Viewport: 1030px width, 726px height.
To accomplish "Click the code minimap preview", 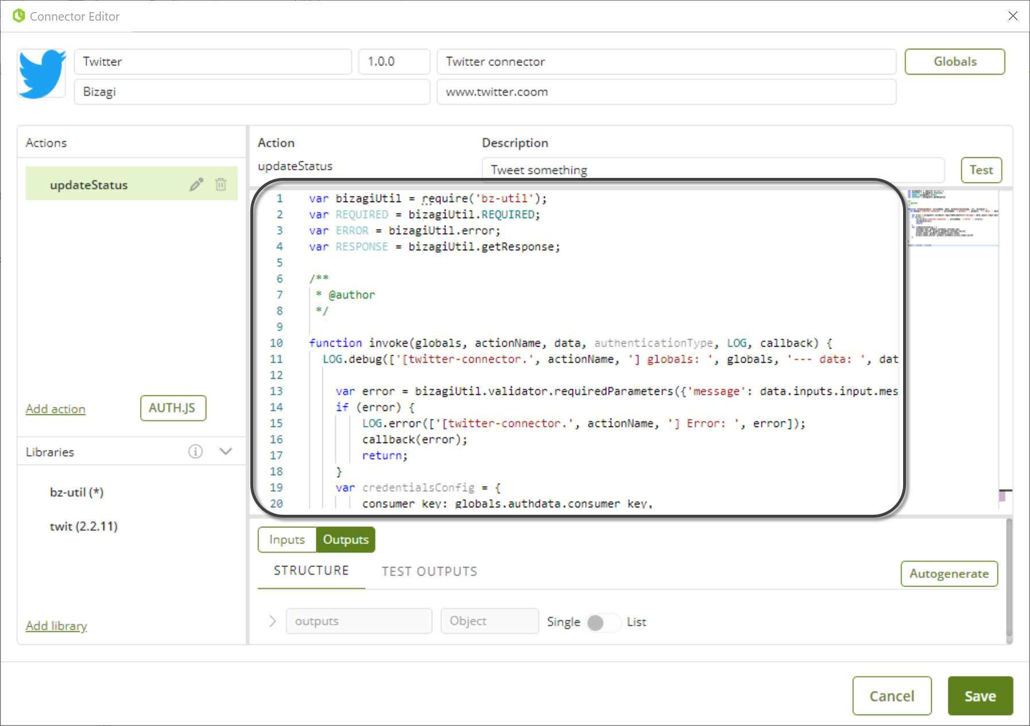I will click(953, 218).
